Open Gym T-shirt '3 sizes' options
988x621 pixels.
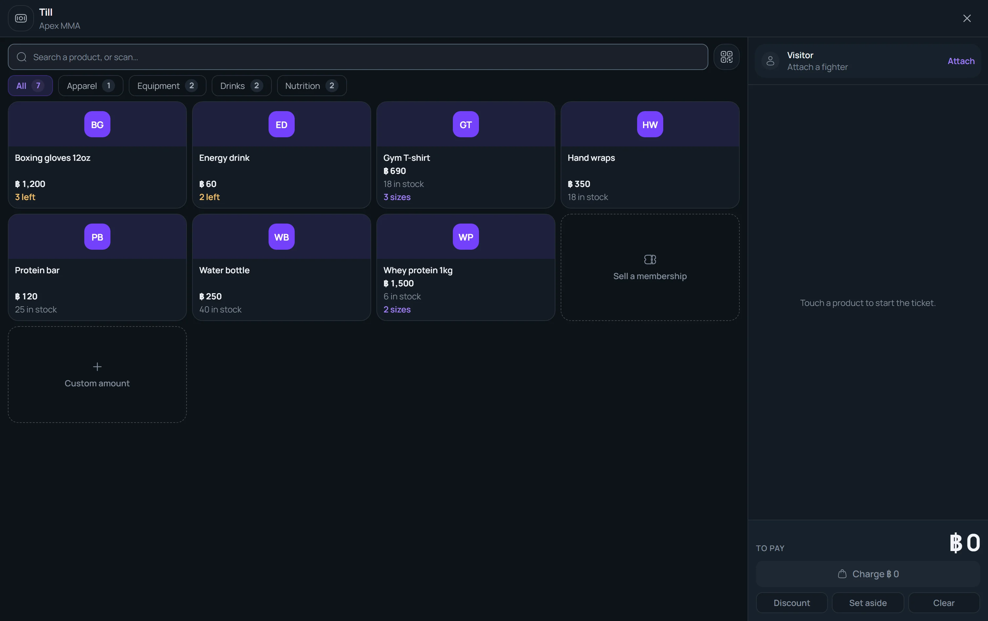coord(397,197)
